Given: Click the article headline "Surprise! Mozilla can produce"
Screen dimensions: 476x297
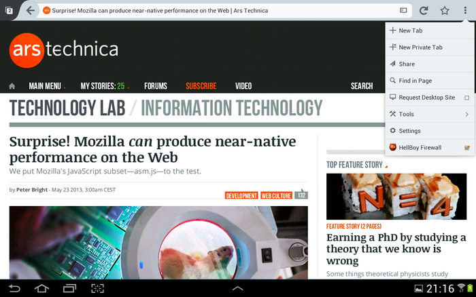Looking at the screenshot, I should coord(152,149).
